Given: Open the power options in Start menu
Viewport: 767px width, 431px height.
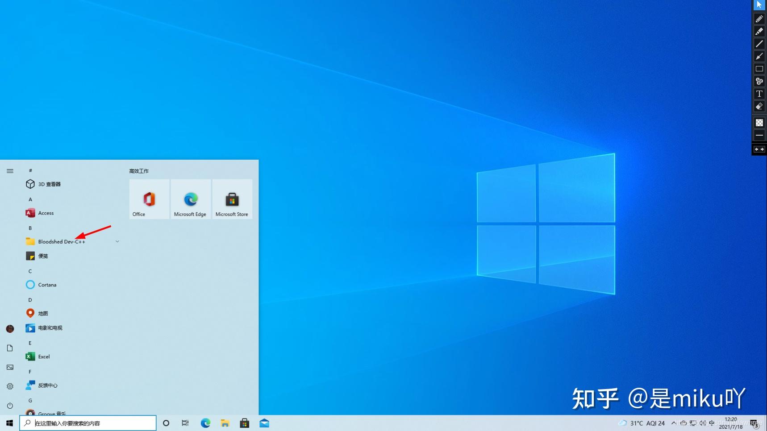Looking at the screenshot, I should (10, 406).
